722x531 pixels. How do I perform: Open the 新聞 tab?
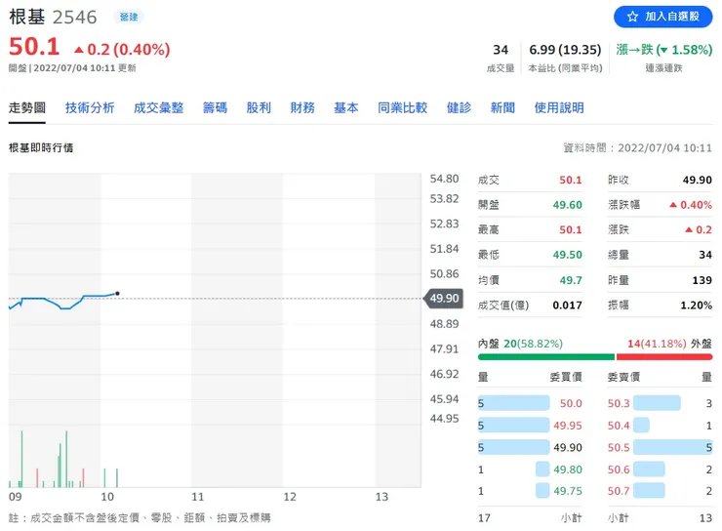[x=502, y=108]
